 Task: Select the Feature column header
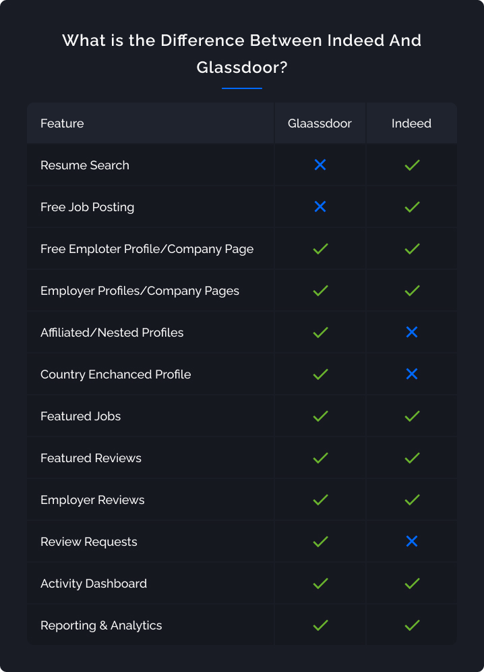(x=62, y=123)
